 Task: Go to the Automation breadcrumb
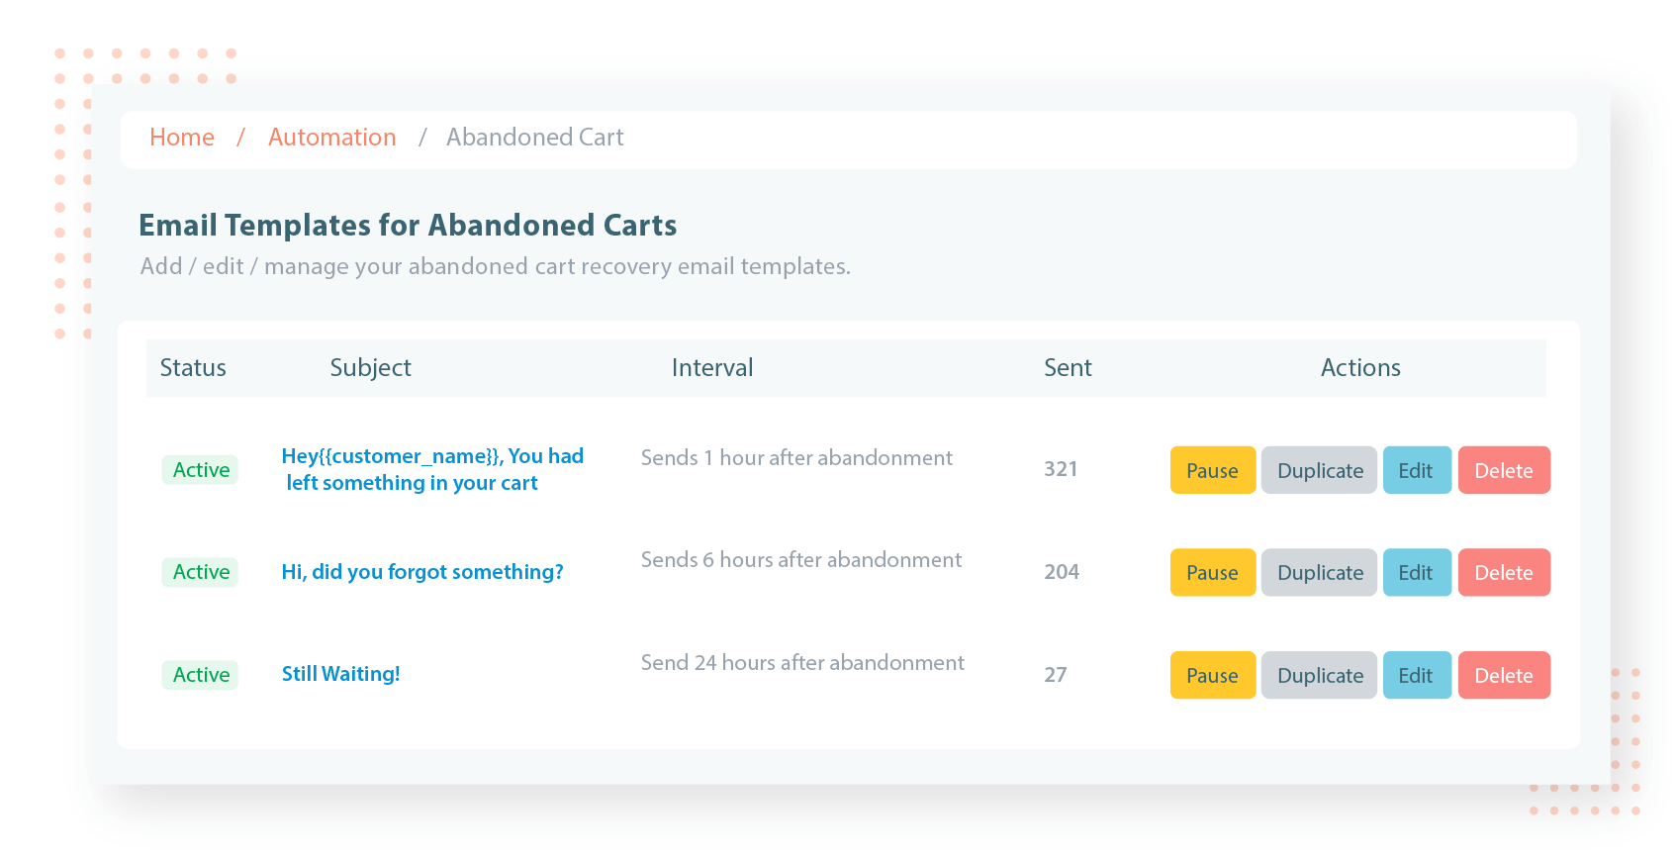click(332, 138)
